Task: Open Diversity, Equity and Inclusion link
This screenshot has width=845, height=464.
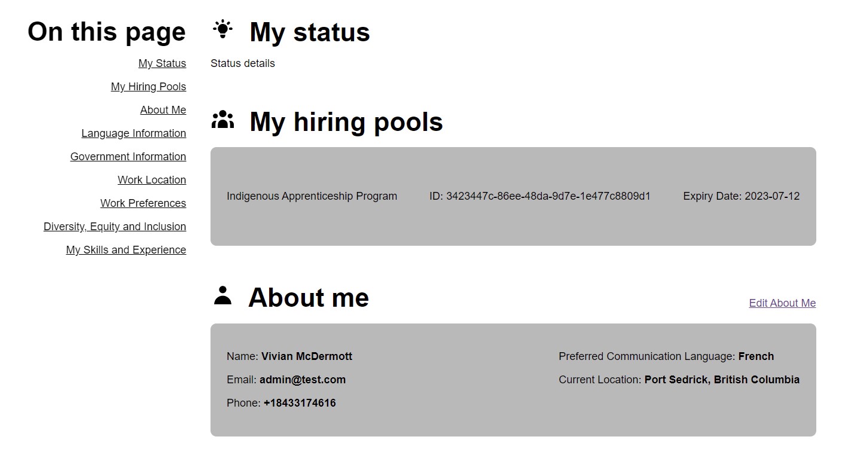Action: point(115,227)
